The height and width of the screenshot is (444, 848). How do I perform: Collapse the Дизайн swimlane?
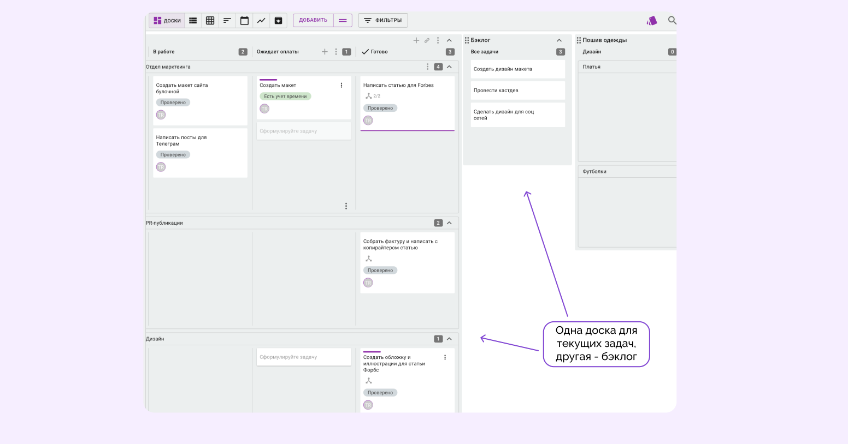tap(449, 339)
